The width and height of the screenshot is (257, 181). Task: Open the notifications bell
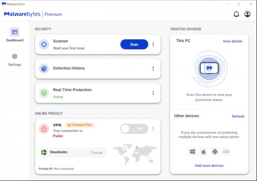(236, 14)
